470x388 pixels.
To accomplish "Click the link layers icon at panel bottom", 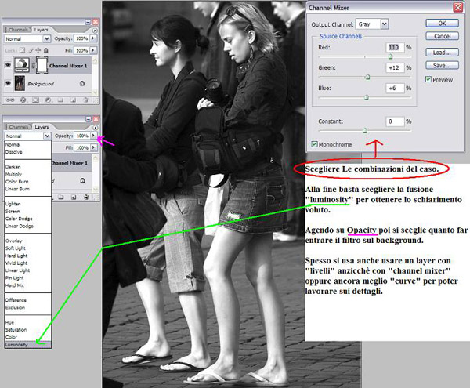I will [9, 100].
